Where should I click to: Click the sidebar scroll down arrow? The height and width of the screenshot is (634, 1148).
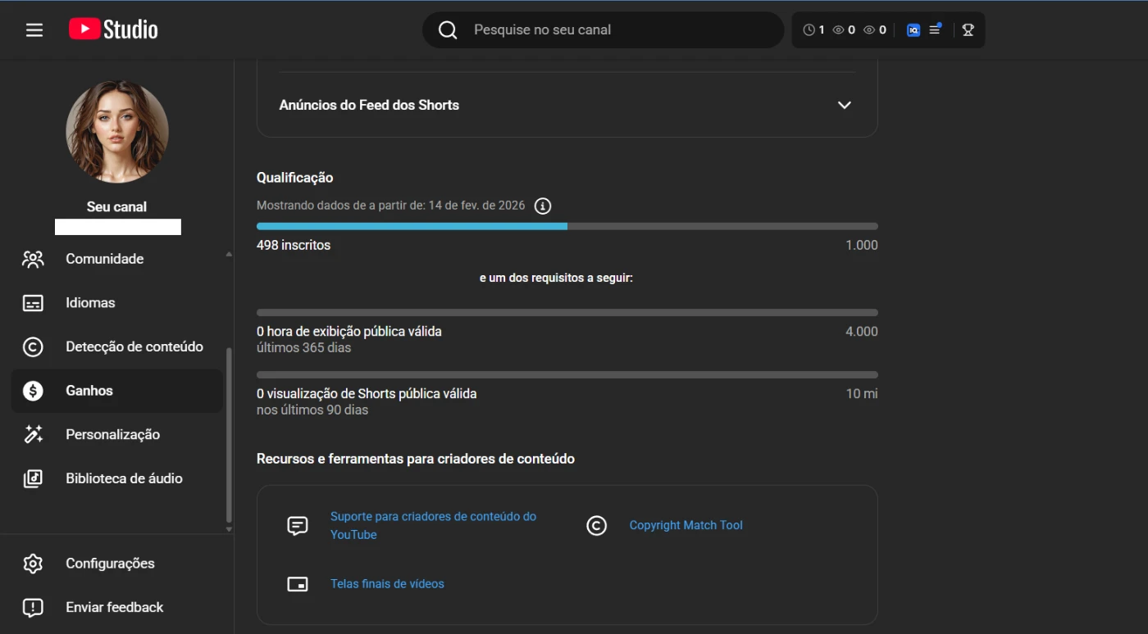click(x=229, y=529)
